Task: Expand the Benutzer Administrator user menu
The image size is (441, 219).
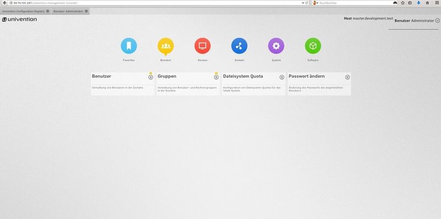Action: (437, 20)
